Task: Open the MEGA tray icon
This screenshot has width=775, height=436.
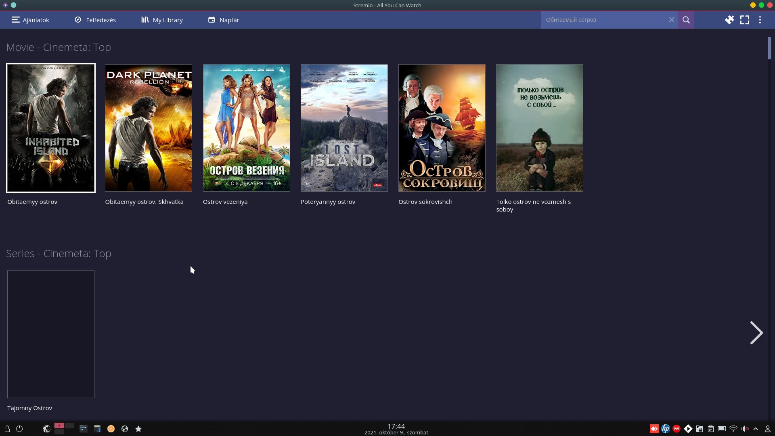Action: [677, 429]
